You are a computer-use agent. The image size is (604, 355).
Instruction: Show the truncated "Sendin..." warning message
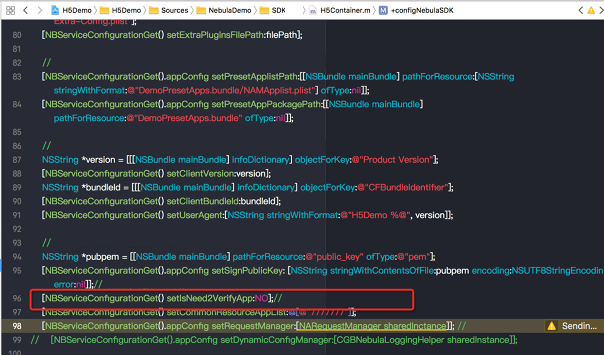click(579, 326)
